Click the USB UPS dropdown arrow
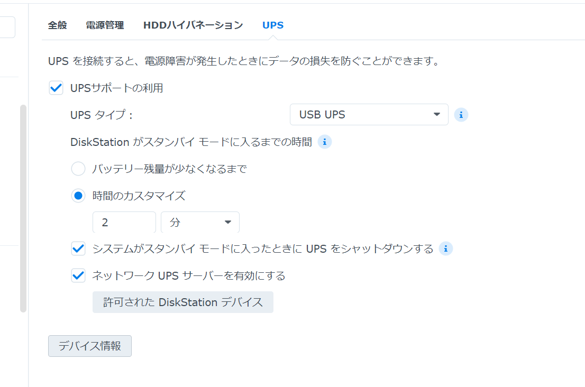 click(437, 114)
